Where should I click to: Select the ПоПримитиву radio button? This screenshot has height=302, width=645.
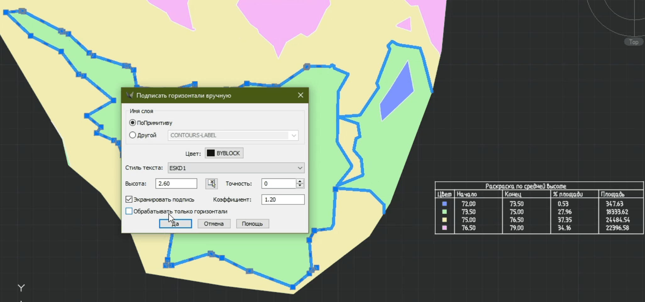[133, 123]
